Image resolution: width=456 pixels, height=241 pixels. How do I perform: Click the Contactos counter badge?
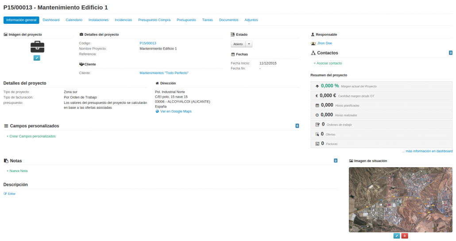click(x=451, y=53)
